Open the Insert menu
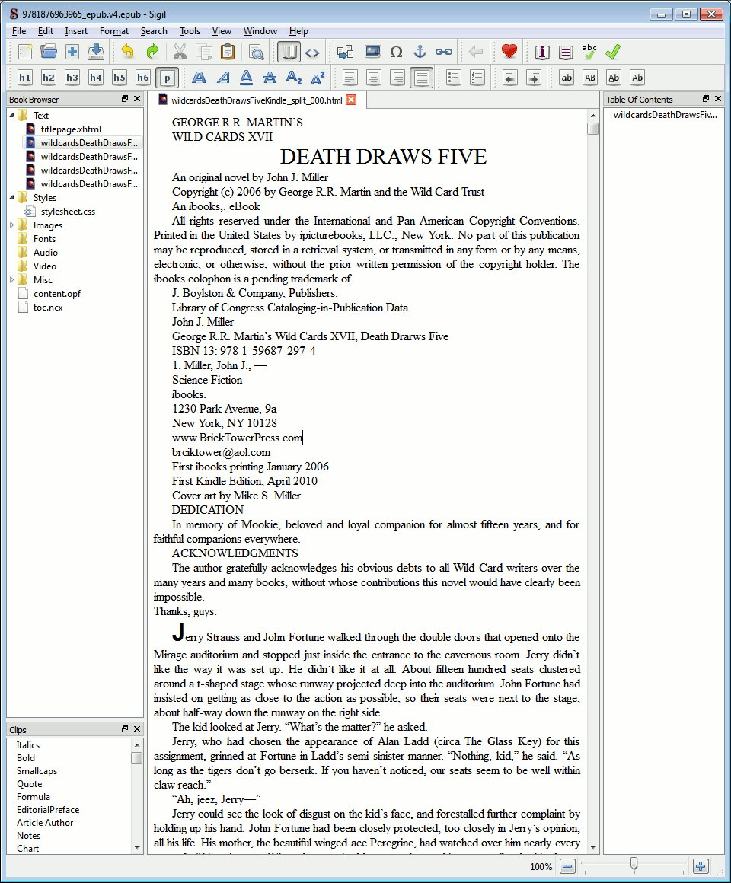Viewport: 731px width, 883px height. pos(76,31)
